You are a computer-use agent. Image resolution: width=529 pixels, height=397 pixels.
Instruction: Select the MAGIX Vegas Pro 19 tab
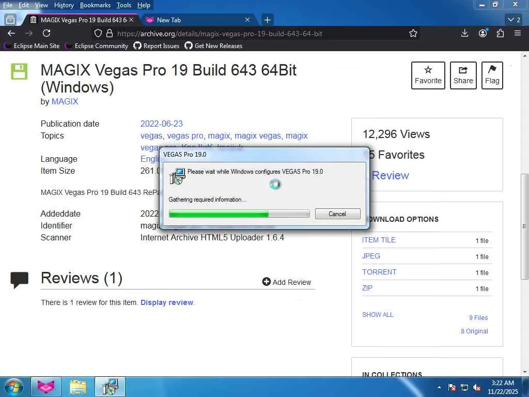tap(81, 20)
